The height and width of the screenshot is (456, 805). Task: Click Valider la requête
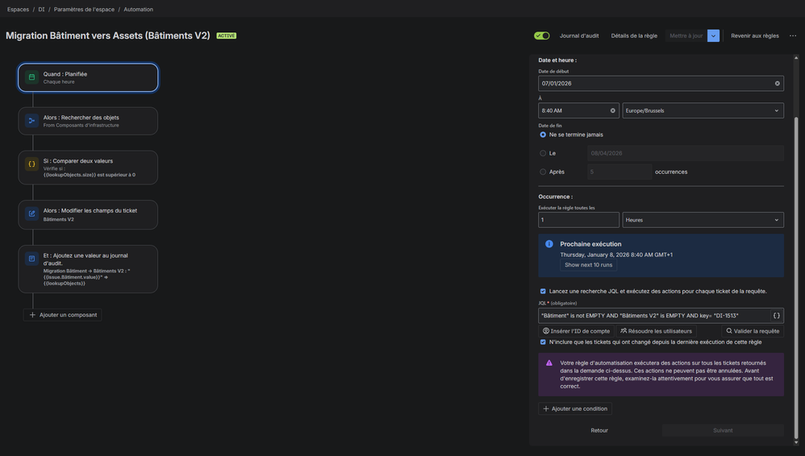click(753, 331)
